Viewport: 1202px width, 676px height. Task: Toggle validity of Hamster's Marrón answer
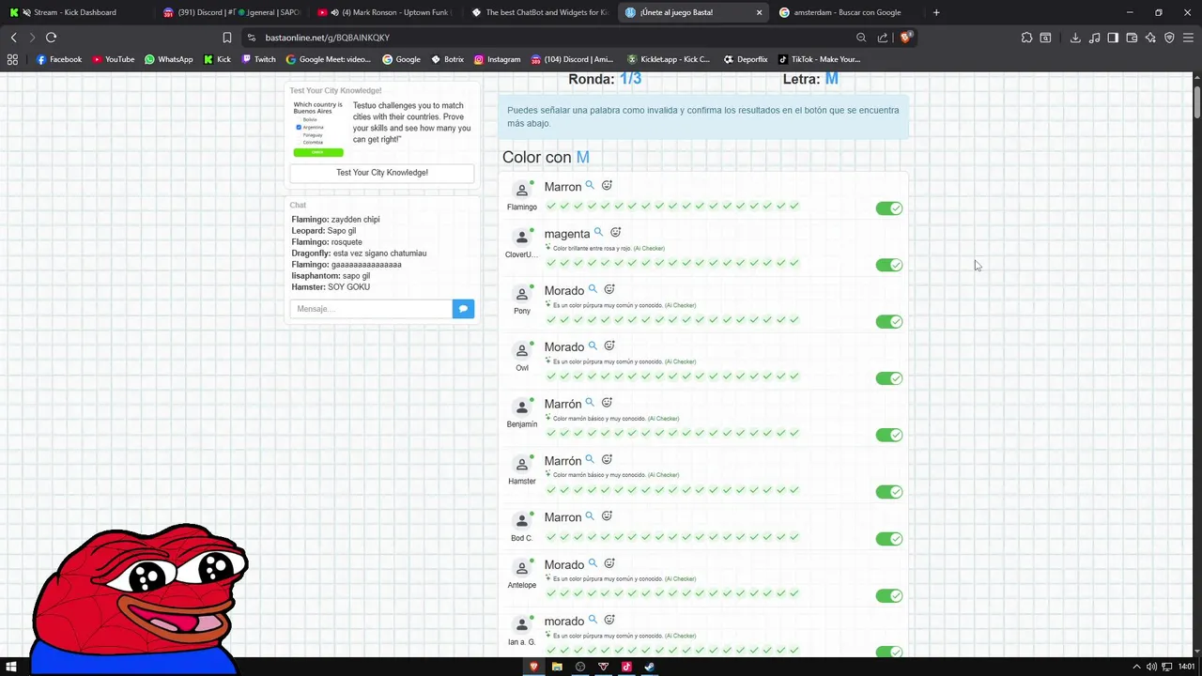pos(888,491)
